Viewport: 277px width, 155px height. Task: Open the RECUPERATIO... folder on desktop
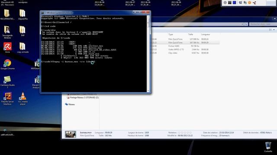tap(7, 14)
